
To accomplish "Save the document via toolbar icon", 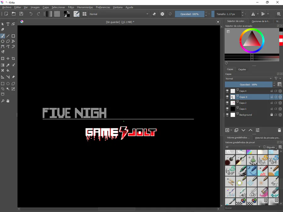I will pyautogui.click(x=21, y=14).
